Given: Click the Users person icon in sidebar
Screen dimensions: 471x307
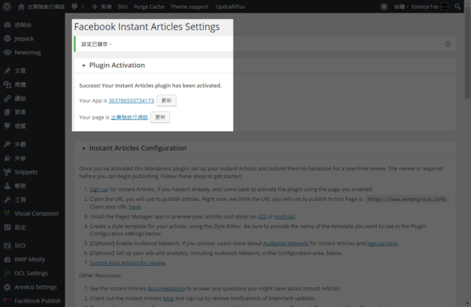Looking at the screenshot, I should click(7, 186).
